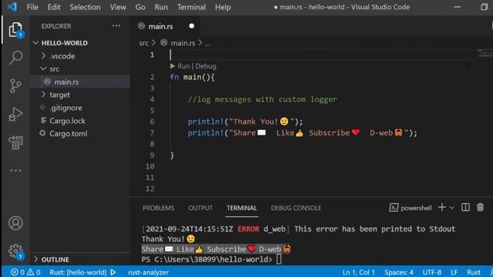
Task: Open the Search view icon
Action: pos(15,58)
